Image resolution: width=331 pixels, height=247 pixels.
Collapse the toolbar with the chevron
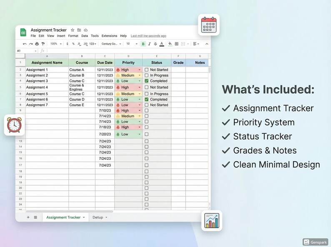[x=207, y=44]
